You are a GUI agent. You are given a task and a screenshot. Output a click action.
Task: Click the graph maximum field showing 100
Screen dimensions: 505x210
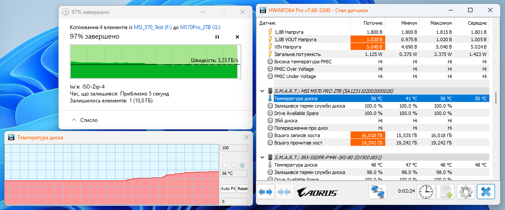(234, 148)
